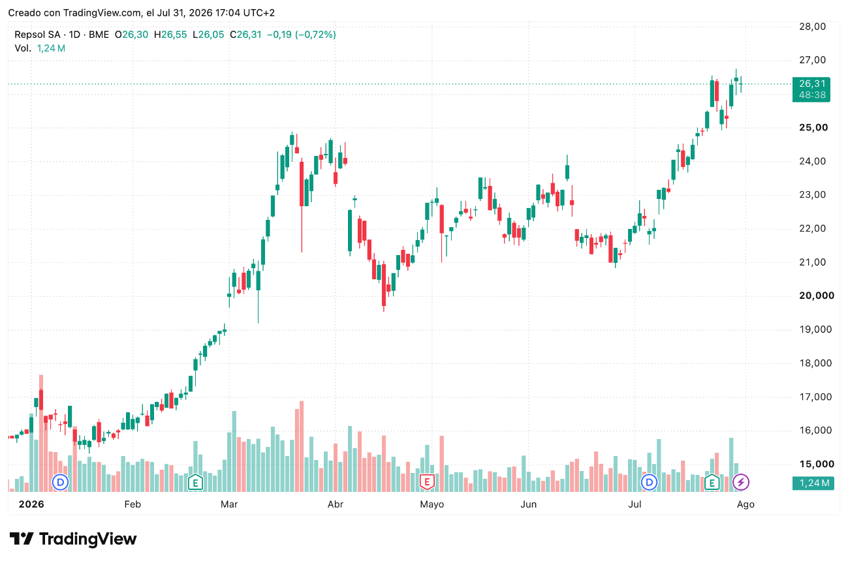This screenshot has width=848, height=563.
Task: Click the Mayo label on time axis
Action: tap(432, 504)
